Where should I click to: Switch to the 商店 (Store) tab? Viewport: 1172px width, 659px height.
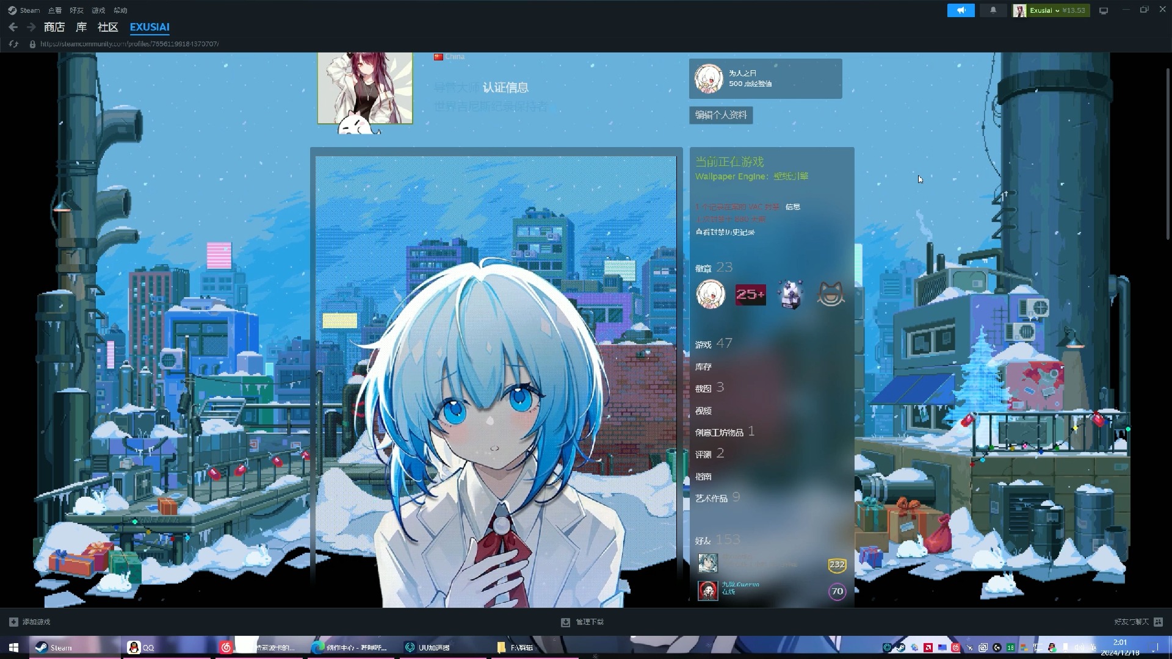54,27
